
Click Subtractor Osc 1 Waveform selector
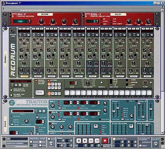click(71, 103)
